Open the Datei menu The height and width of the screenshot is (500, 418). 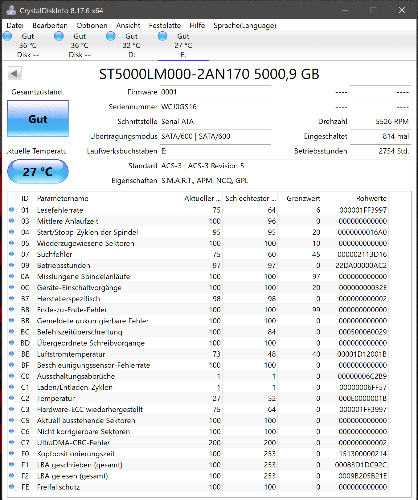pyautogui.click(x=15, y=26)
